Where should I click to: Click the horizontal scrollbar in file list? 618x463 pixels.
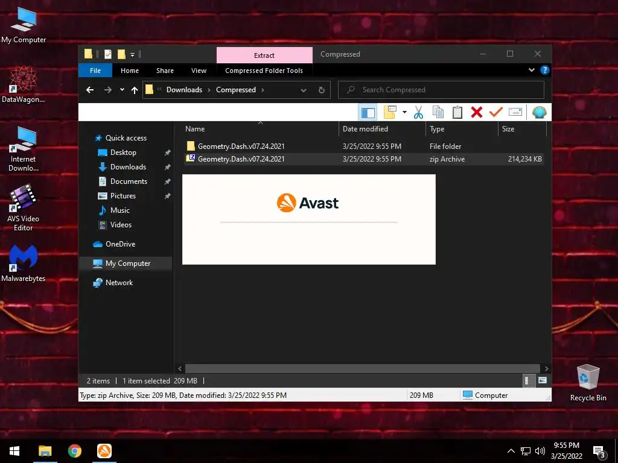[362, 368]
